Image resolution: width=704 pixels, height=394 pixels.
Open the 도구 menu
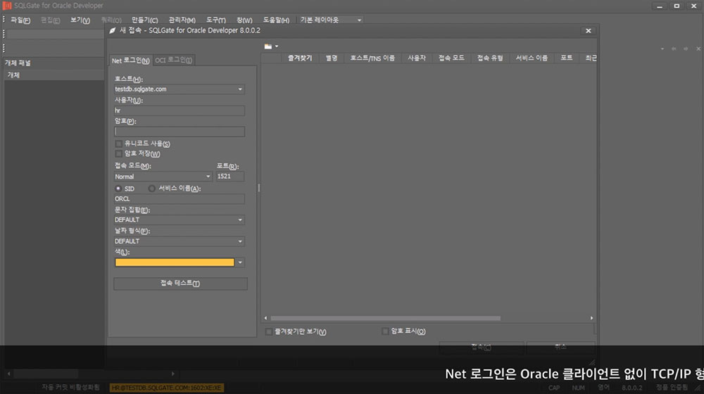coord(216,20)
